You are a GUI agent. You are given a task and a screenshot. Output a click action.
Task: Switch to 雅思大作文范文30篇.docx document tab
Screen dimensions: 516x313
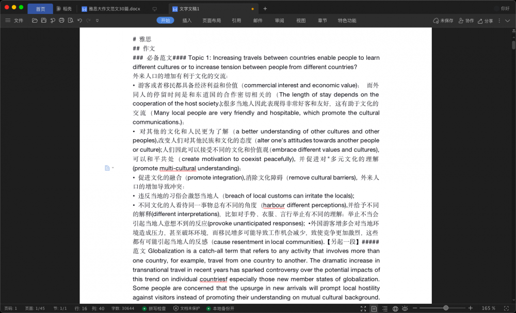111,9
